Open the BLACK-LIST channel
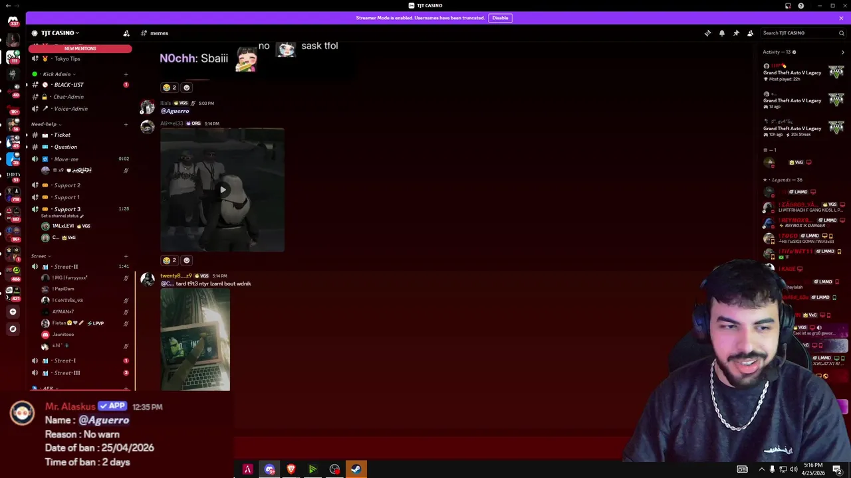This screenshot has height=478, width=851. click(x=80, y=85)
